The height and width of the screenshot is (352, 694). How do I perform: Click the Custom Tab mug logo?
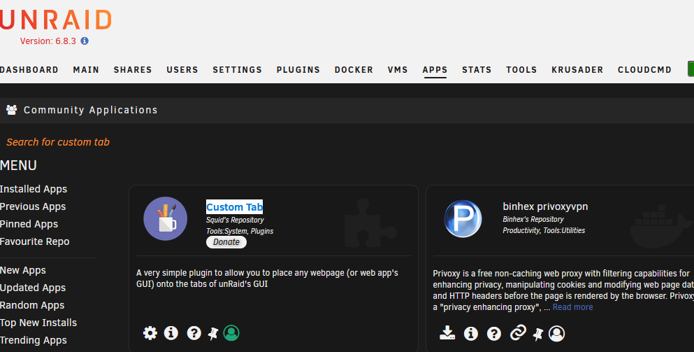(165, 218)
